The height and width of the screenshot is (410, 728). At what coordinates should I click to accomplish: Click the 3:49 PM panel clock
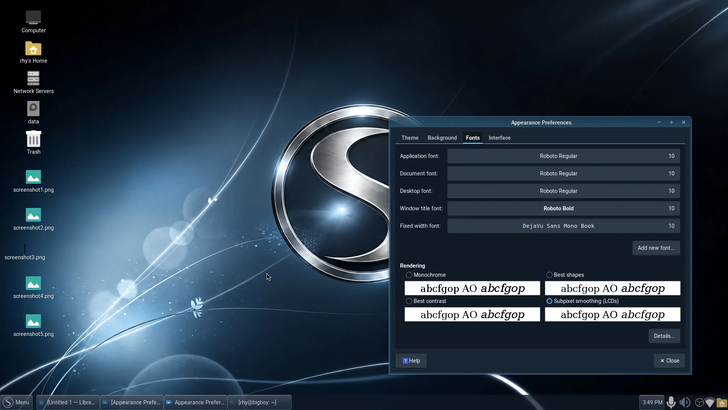(x=652, y=402)
